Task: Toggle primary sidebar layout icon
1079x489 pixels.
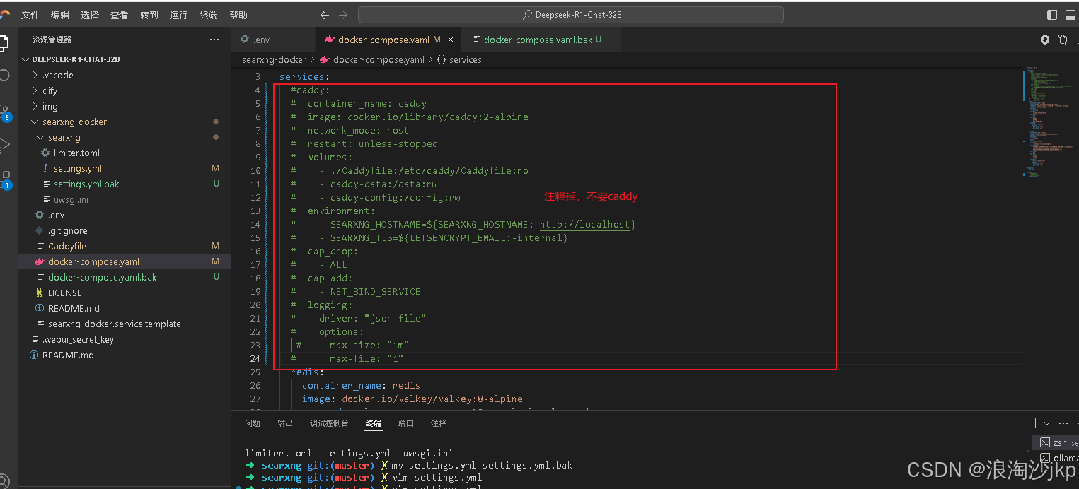Action: [x=1052, y=15]
